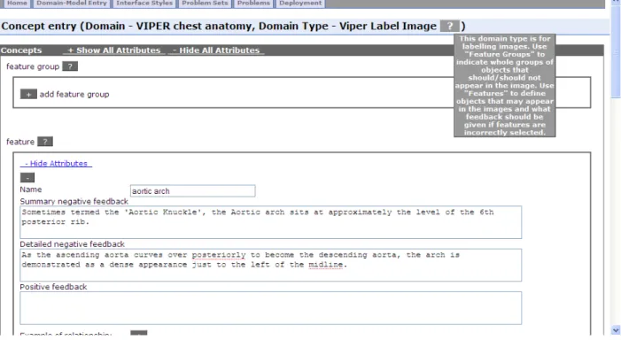This screenshot has height=340, width=621.
Task: Select the Deployment tab
Action: pos(300,4)
